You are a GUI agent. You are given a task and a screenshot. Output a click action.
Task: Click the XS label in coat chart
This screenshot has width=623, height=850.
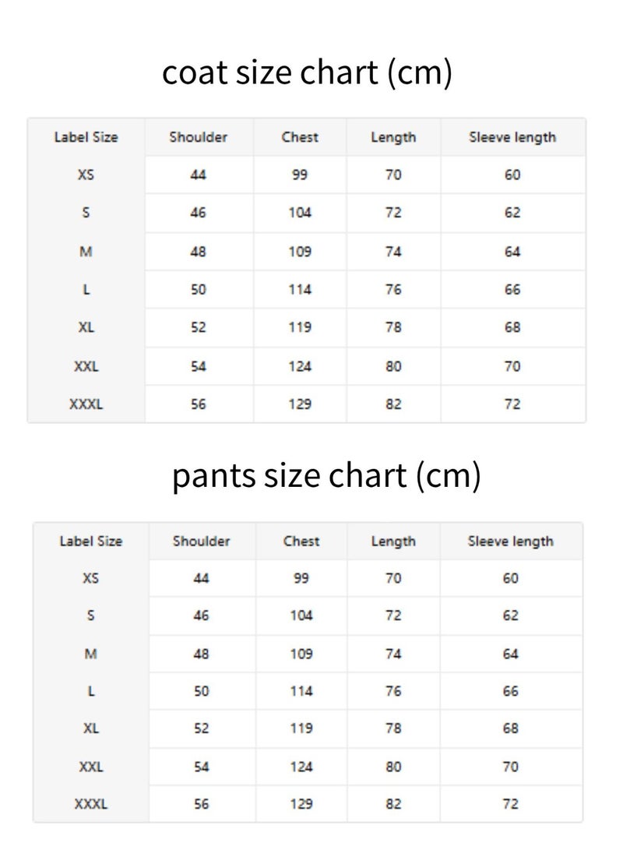[x=86, y=175]
